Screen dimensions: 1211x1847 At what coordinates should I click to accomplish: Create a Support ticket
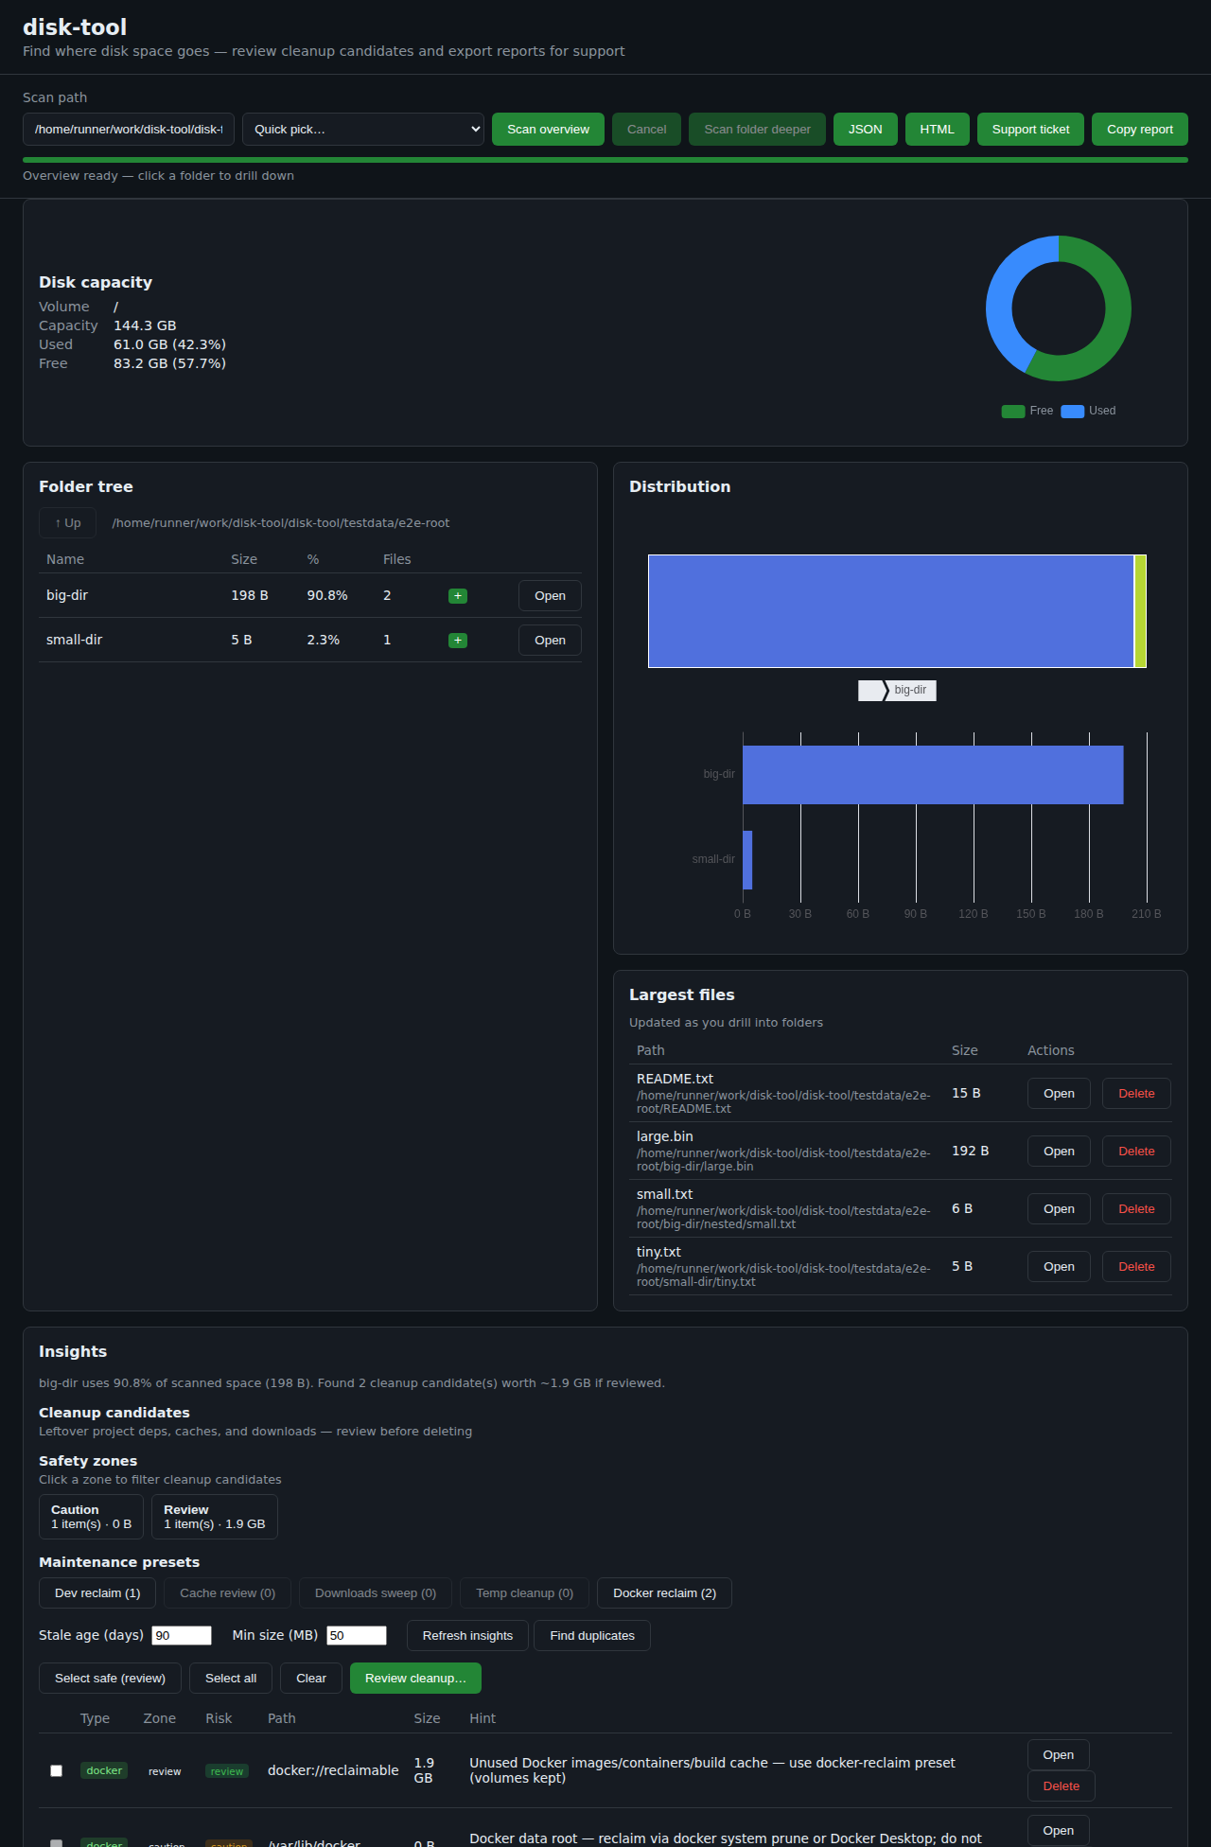(x=1030, y=130)
